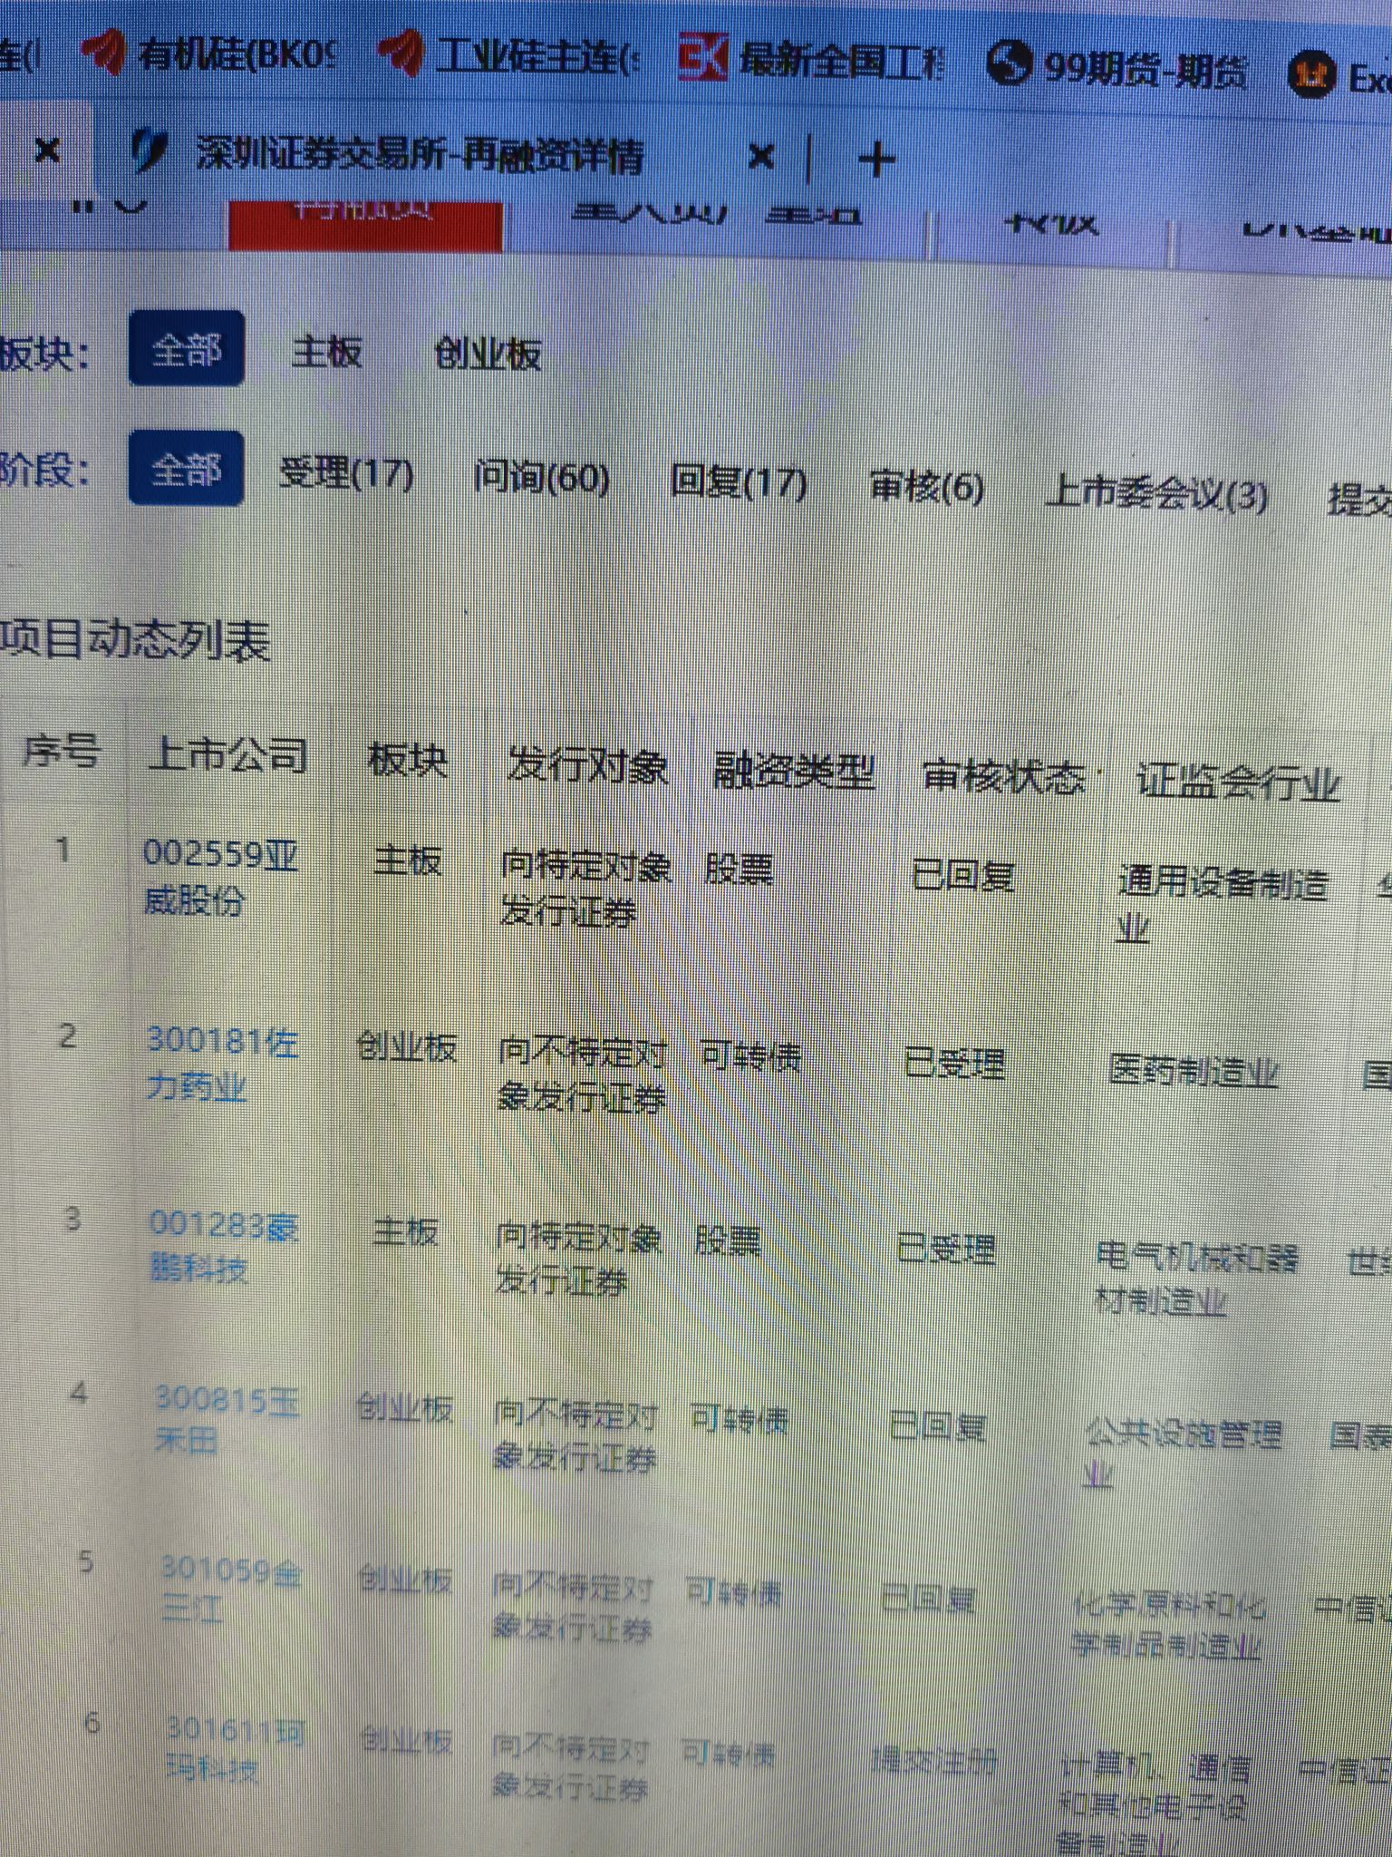Screen dimensions: 1392x1857
Task: Open company 300815玉禾田
Action: point(227,1419)
